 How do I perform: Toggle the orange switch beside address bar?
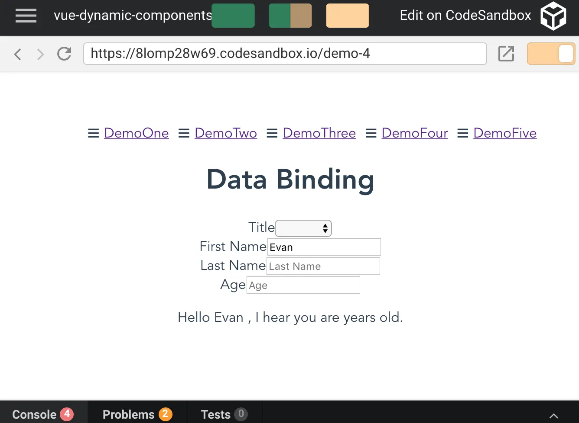coord(551,54)
